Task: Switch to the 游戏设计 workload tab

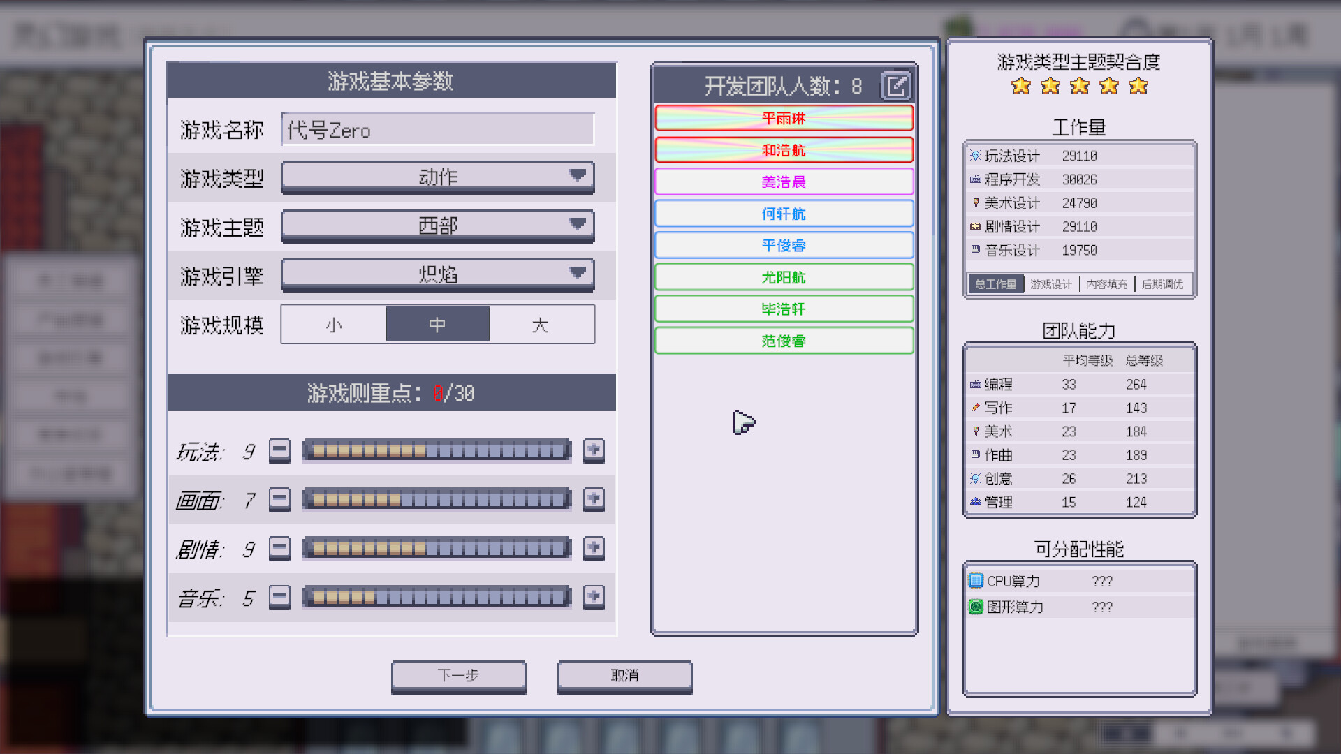Action: 1049,284
